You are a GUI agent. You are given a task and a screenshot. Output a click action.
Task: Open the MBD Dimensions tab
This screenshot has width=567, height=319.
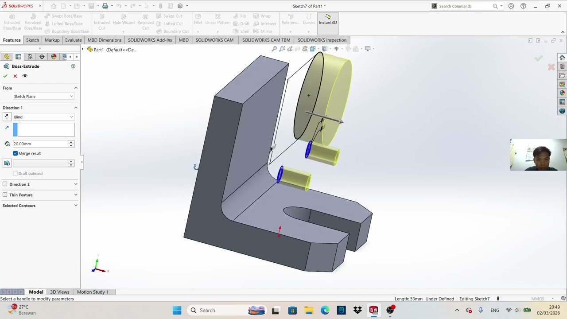tap(105, 40)
